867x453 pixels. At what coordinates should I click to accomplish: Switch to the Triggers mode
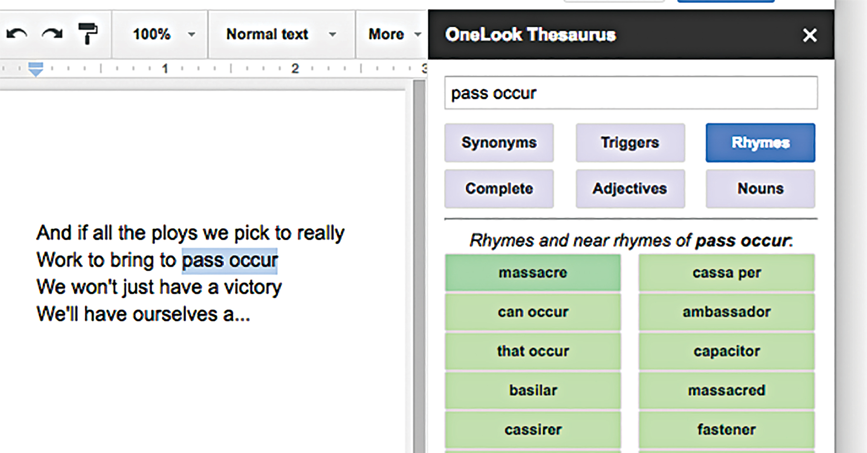tap(630, 143)
